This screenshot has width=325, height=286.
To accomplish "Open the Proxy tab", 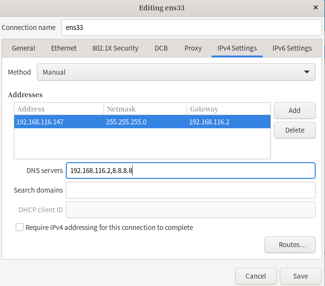I will pos(193,48).
